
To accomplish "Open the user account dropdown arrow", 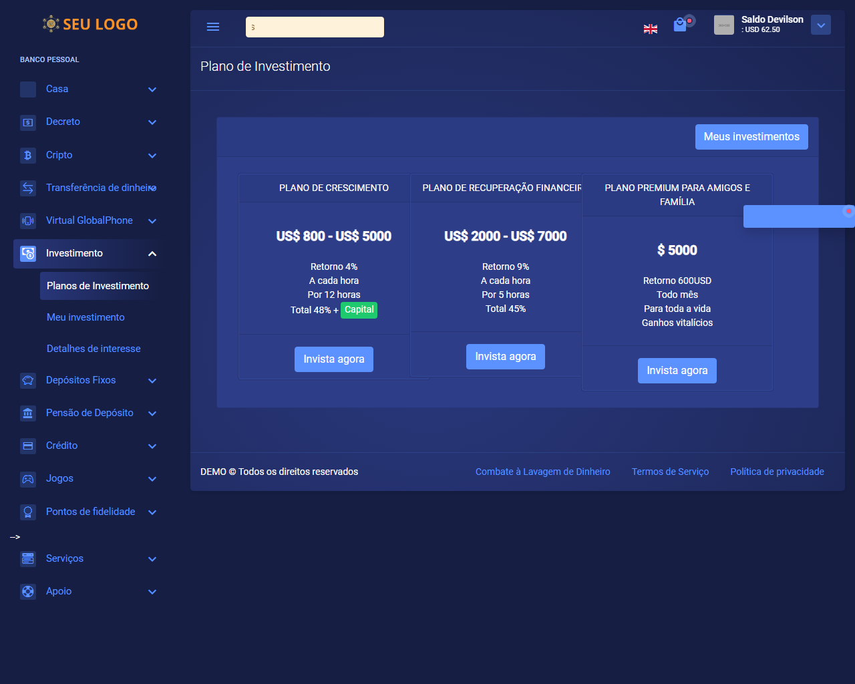I will point(821,25).
